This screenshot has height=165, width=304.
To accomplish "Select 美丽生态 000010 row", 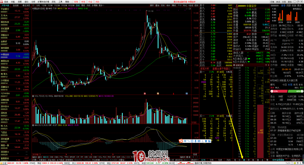I will [15, 63].
